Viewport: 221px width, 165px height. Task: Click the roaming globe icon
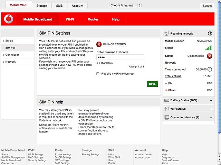pyautogui.click(x=210, y=34)
